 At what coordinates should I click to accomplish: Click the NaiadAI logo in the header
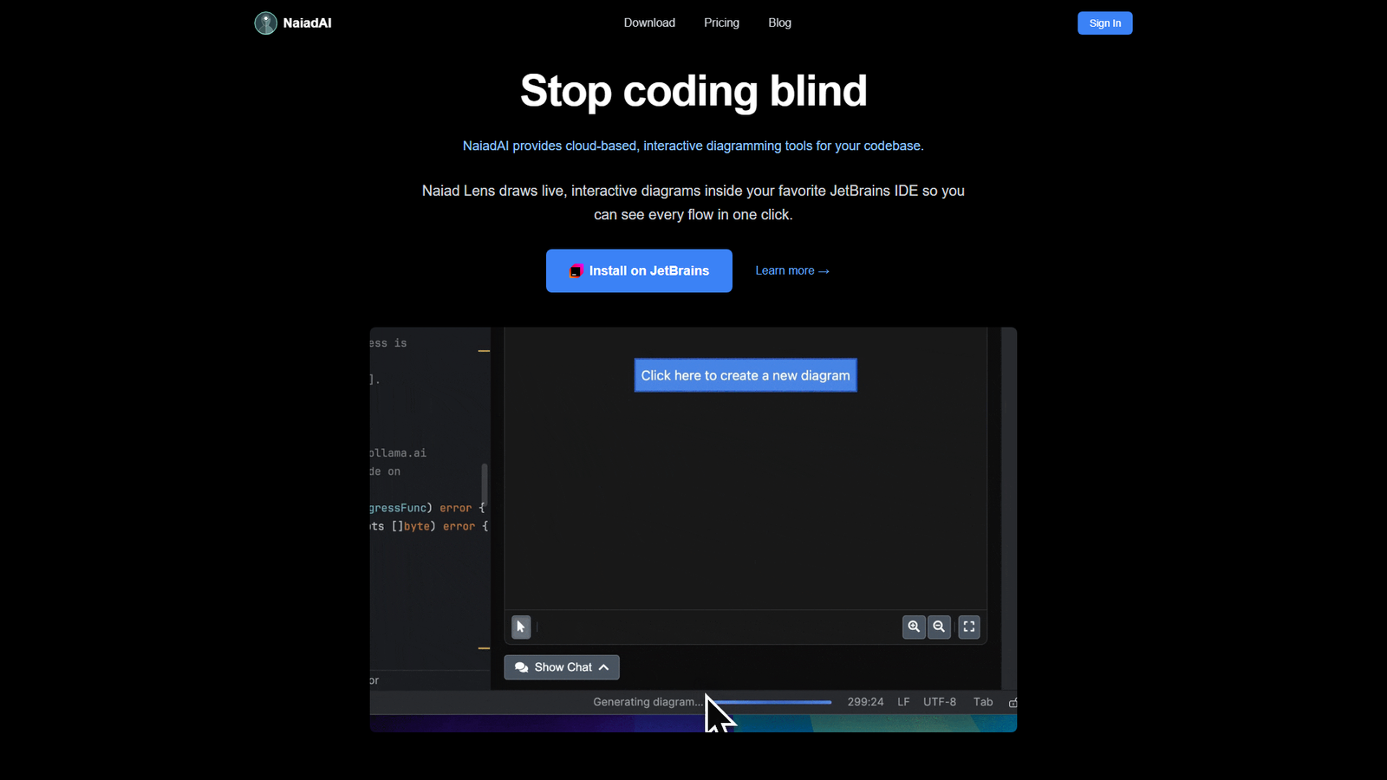click(265, 23)
